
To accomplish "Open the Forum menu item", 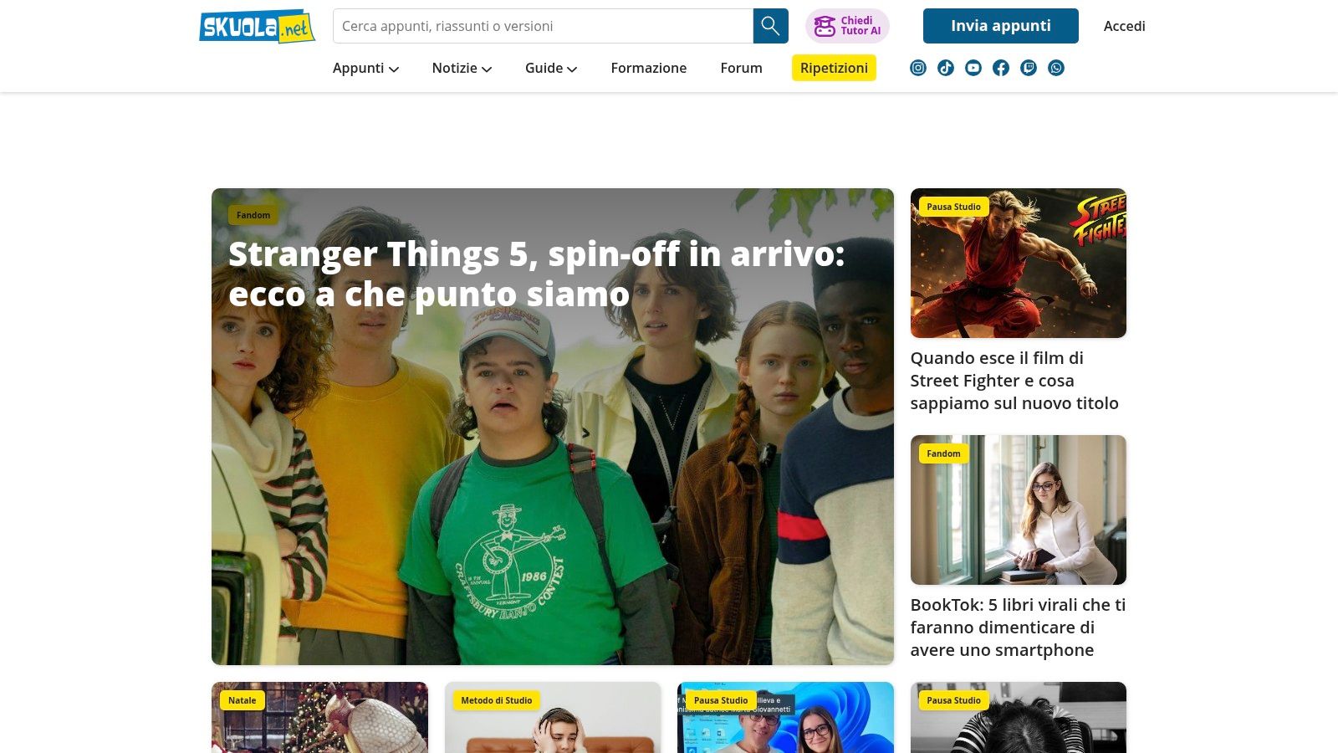I will (x=742, y=68).
